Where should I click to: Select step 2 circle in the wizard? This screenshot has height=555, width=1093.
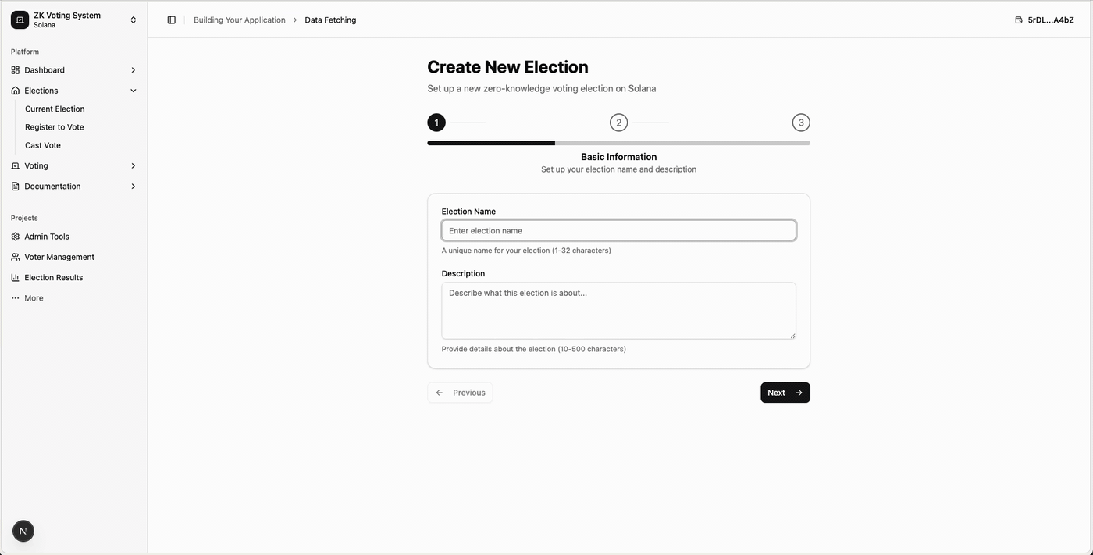tap(618, 122)
